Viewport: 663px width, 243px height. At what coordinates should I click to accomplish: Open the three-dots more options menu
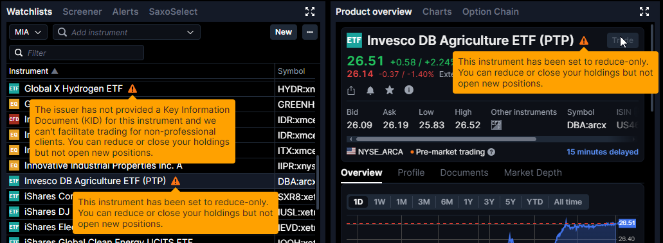click(310, 32)
